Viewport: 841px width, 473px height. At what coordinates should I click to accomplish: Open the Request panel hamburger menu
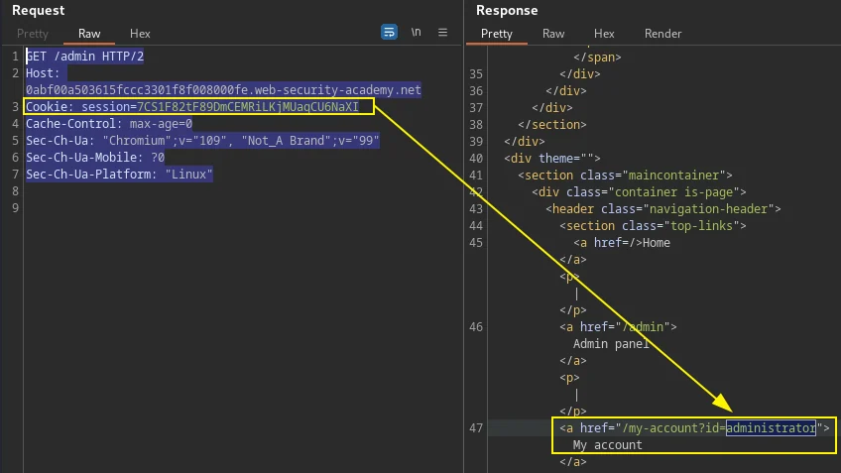pyautogui.click(x=442, y=32)
